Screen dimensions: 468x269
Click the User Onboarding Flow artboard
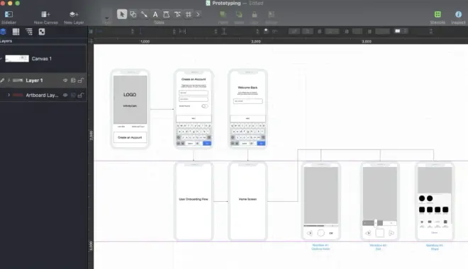[194, 201]
